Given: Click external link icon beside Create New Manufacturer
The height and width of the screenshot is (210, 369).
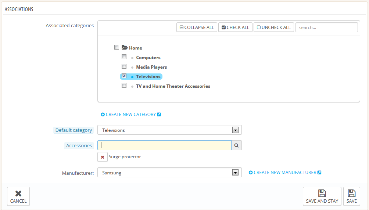Looking at the screenshot, I should click(319, 173).
